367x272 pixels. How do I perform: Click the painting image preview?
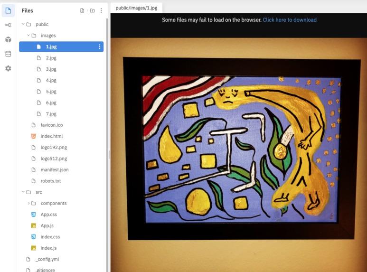(x=239, y=155)
